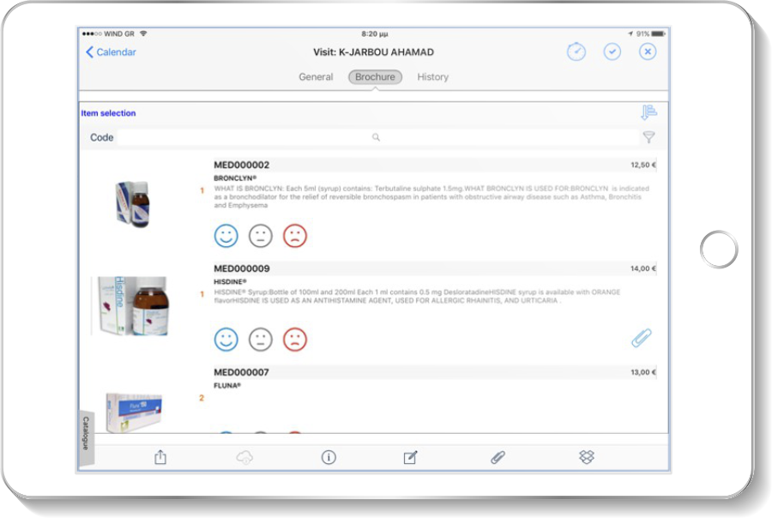Viewport: 772px width, 518px height.
Task: Tap the BRONCLYN description text
Action: coord(431,197)
